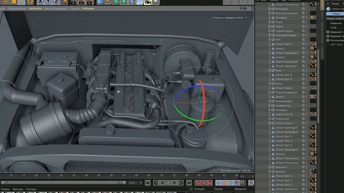Click the Render View clapperboard icon
Viewport: 344px width, 193px height.
(74, 2)
